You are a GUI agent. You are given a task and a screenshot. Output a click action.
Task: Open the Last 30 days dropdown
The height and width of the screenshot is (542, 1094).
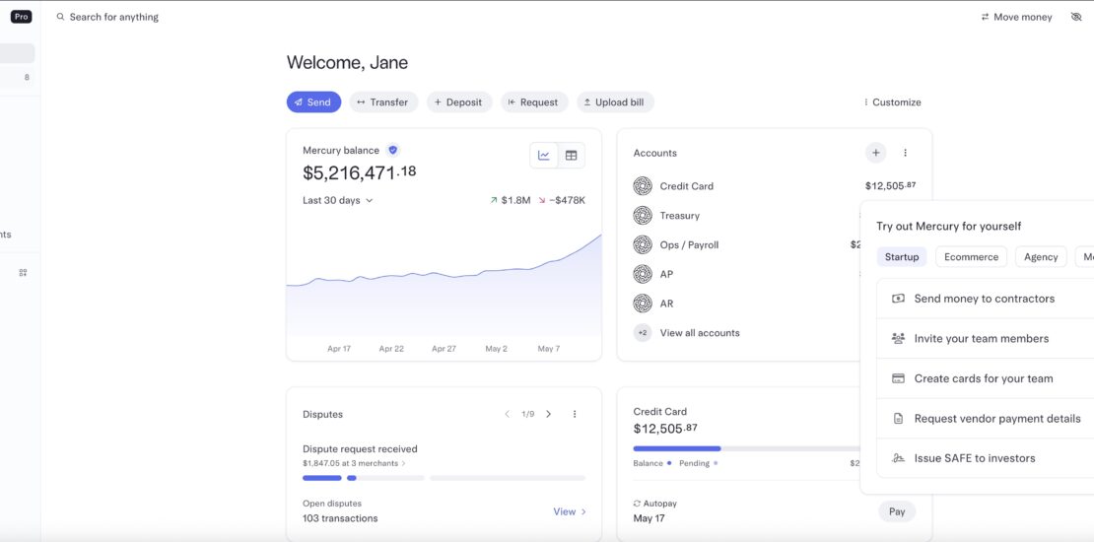(338, 200)
